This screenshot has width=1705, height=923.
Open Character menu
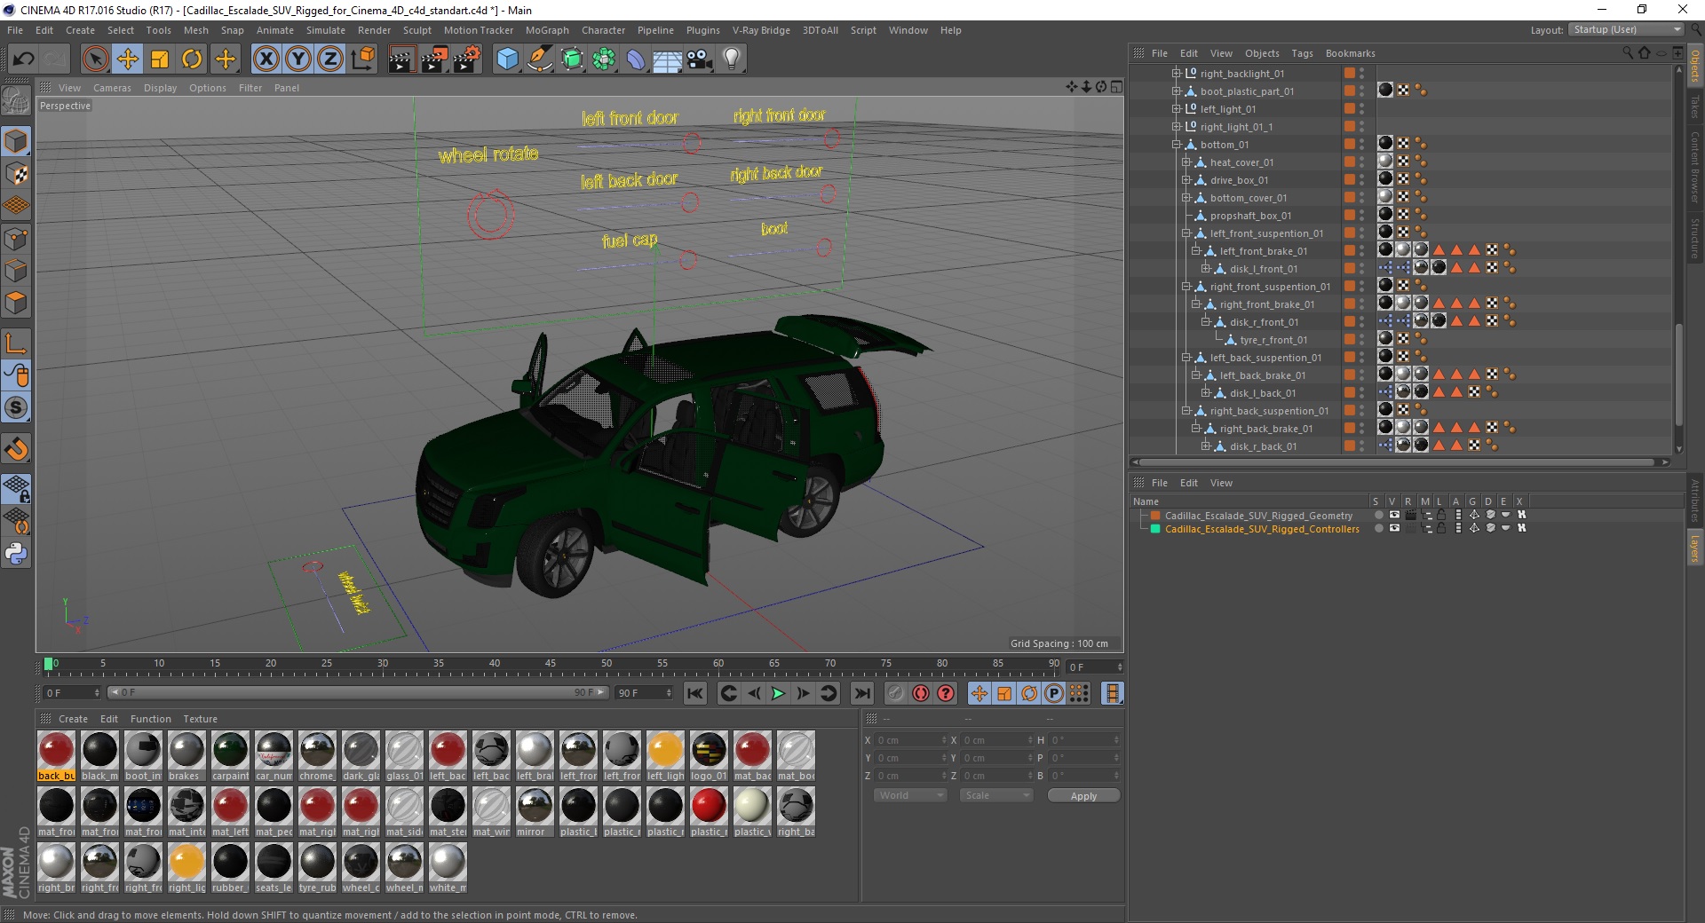click(x=603, y=30)
